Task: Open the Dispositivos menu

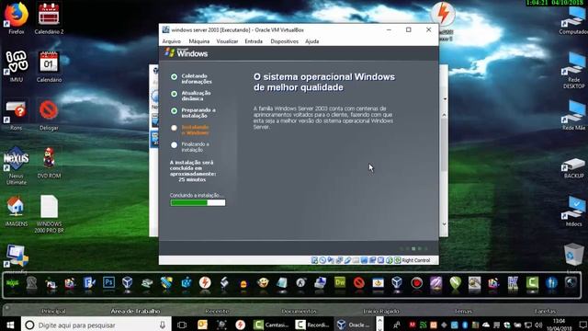Action: tap(284, 41)
